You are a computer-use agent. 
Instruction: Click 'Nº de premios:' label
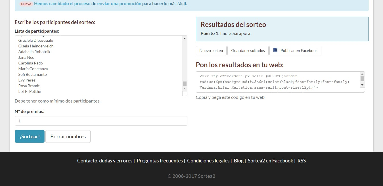pos(30,112)
